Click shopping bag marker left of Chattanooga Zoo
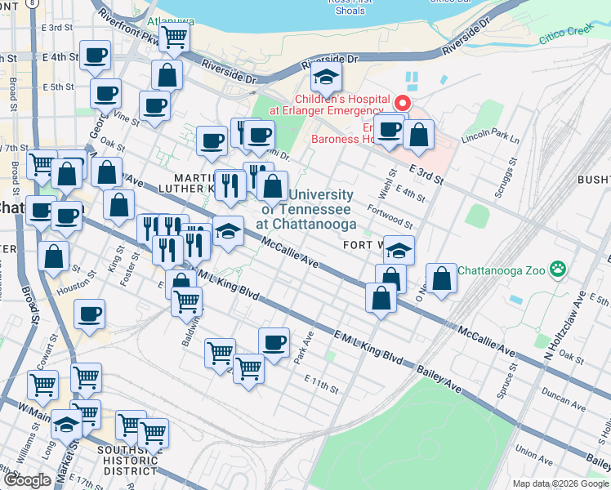The image size is (611, 490). (441, 278)
